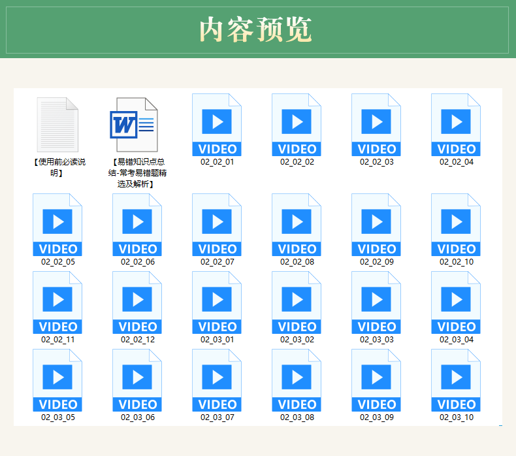Click the file name label 02_02_08
516x456 pixels.
point(297,262)
